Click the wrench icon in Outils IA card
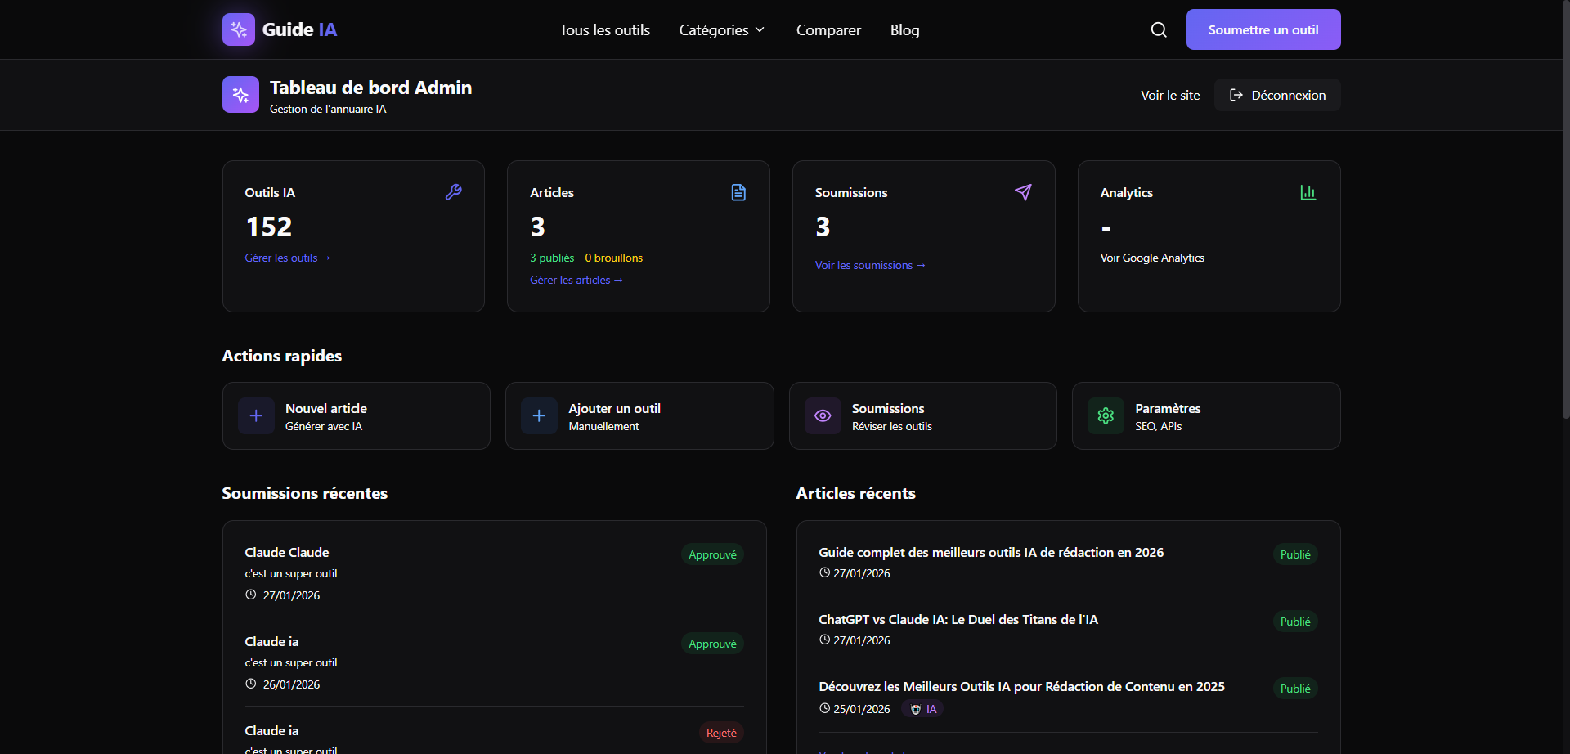The height and width of the screenshot is (754, 1570). coord(453,192)
